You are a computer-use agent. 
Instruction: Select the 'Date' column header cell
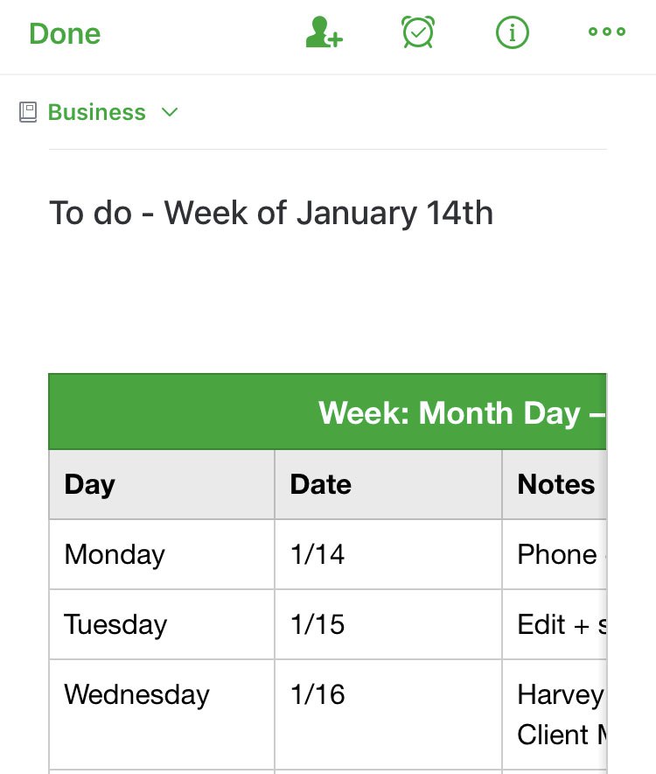pyautogui.click(x=387, y=484)
